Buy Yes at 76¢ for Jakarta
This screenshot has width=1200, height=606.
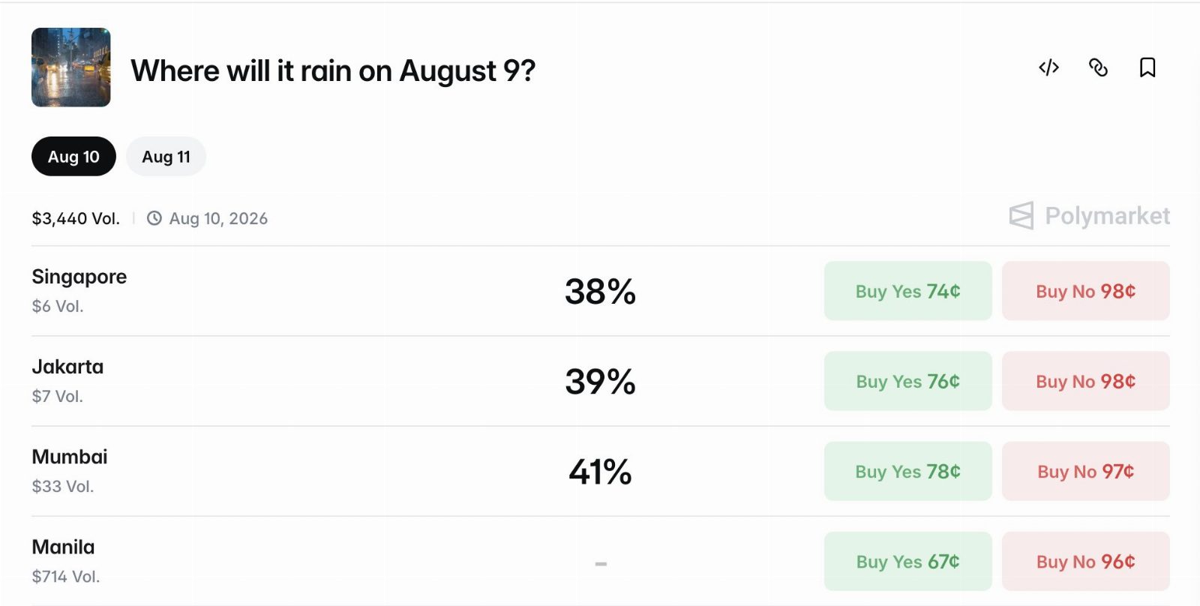coord(907,381)
